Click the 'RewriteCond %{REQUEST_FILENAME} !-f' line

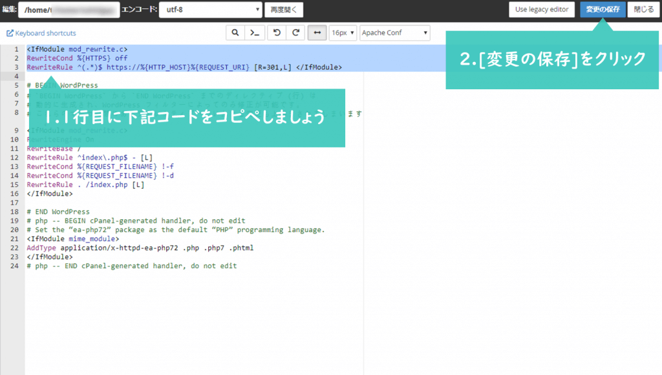pyautogui.click(x=100, y=166)
